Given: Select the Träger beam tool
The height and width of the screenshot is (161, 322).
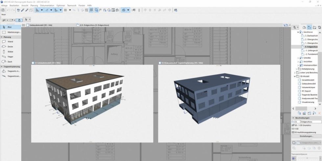Looking at the screenshot, I should coord(10,57).
